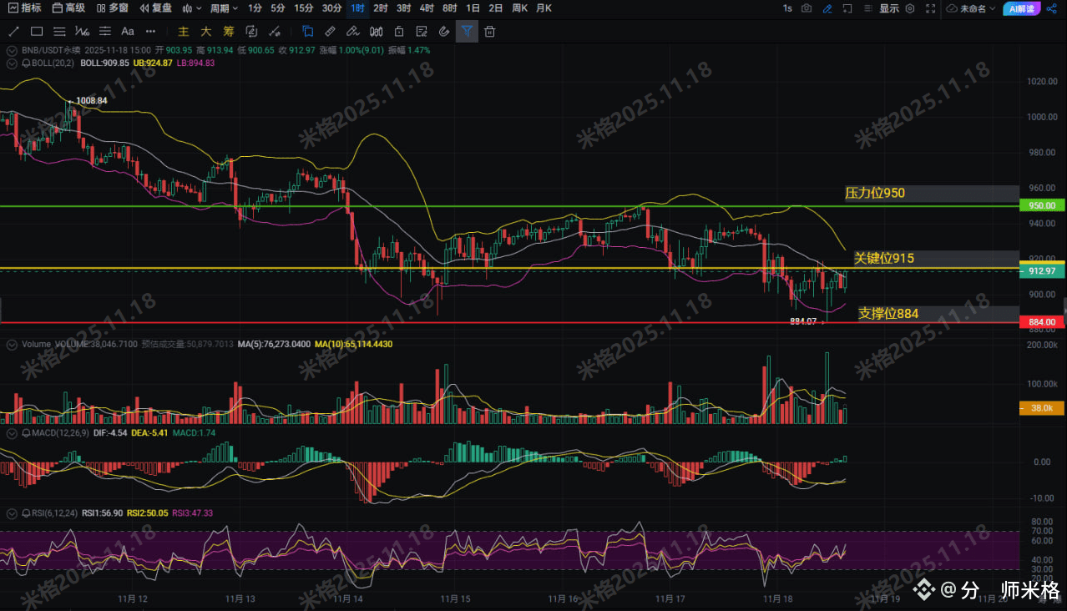
Task: Activate the ruler measurement tool
Action: coord(330,32)
